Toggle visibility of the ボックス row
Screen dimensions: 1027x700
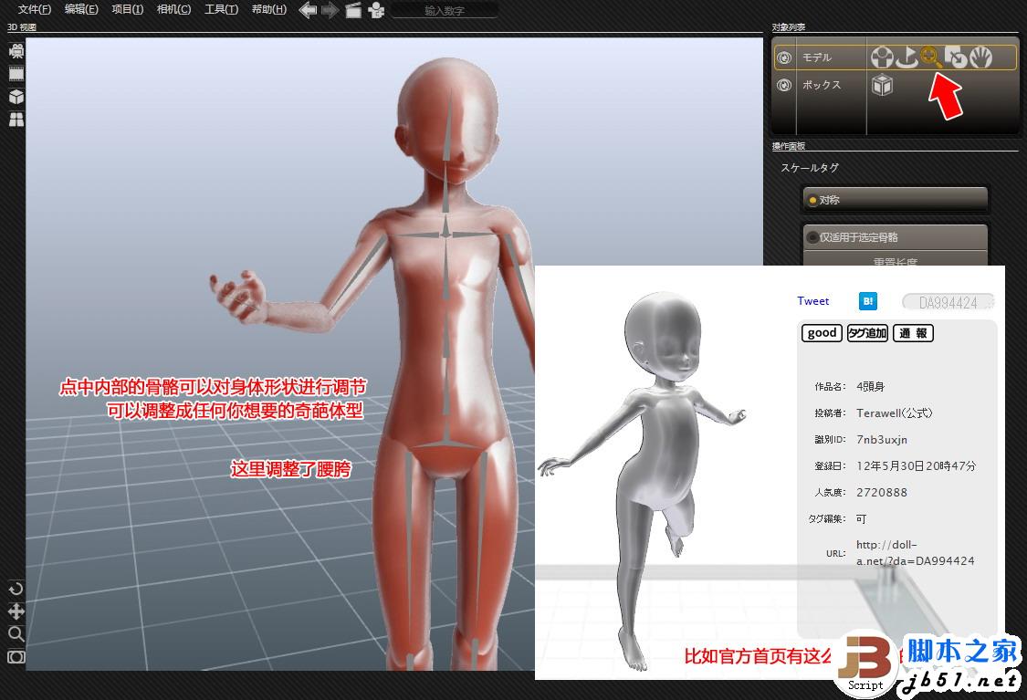[784, 85]
